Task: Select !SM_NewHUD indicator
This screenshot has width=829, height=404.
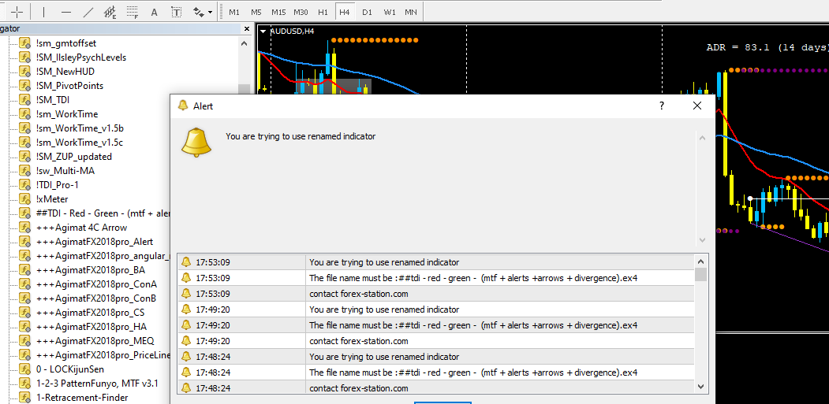Action: pos(65,72)
